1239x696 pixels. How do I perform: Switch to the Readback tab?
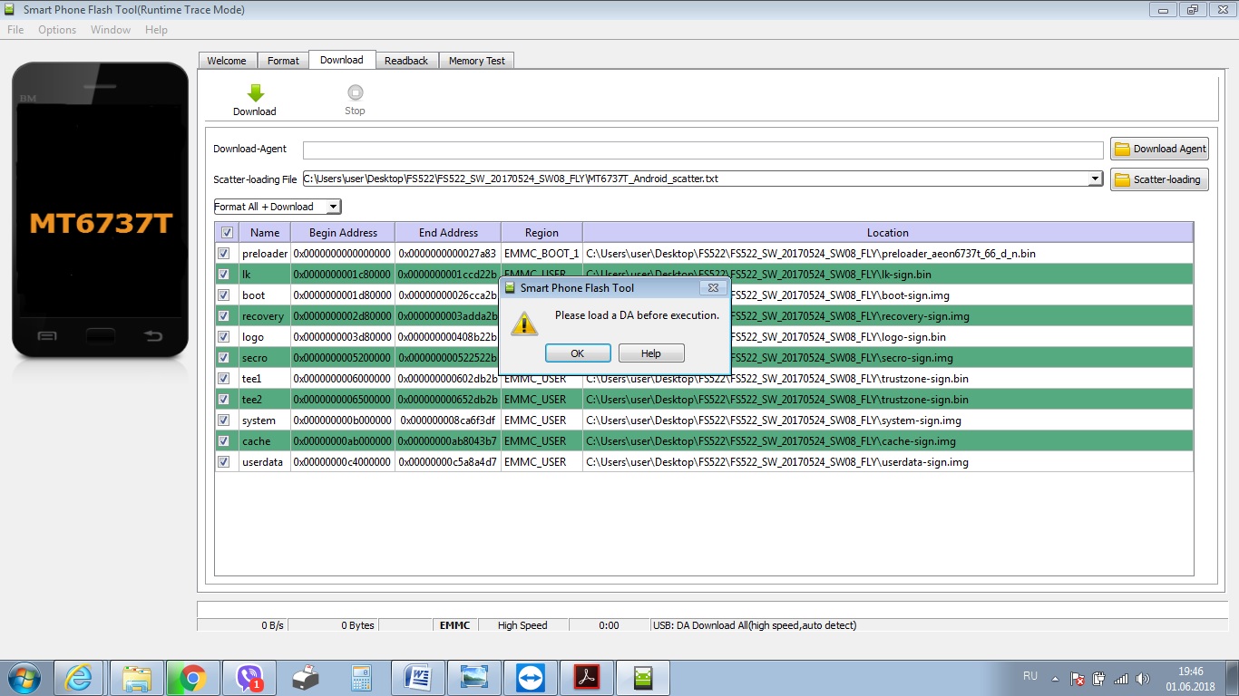click(x=405, y=61)
